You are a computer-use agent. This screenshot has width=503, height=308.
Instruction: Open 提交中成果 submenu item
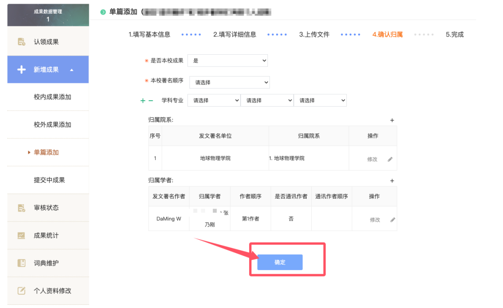pos(48,180)
